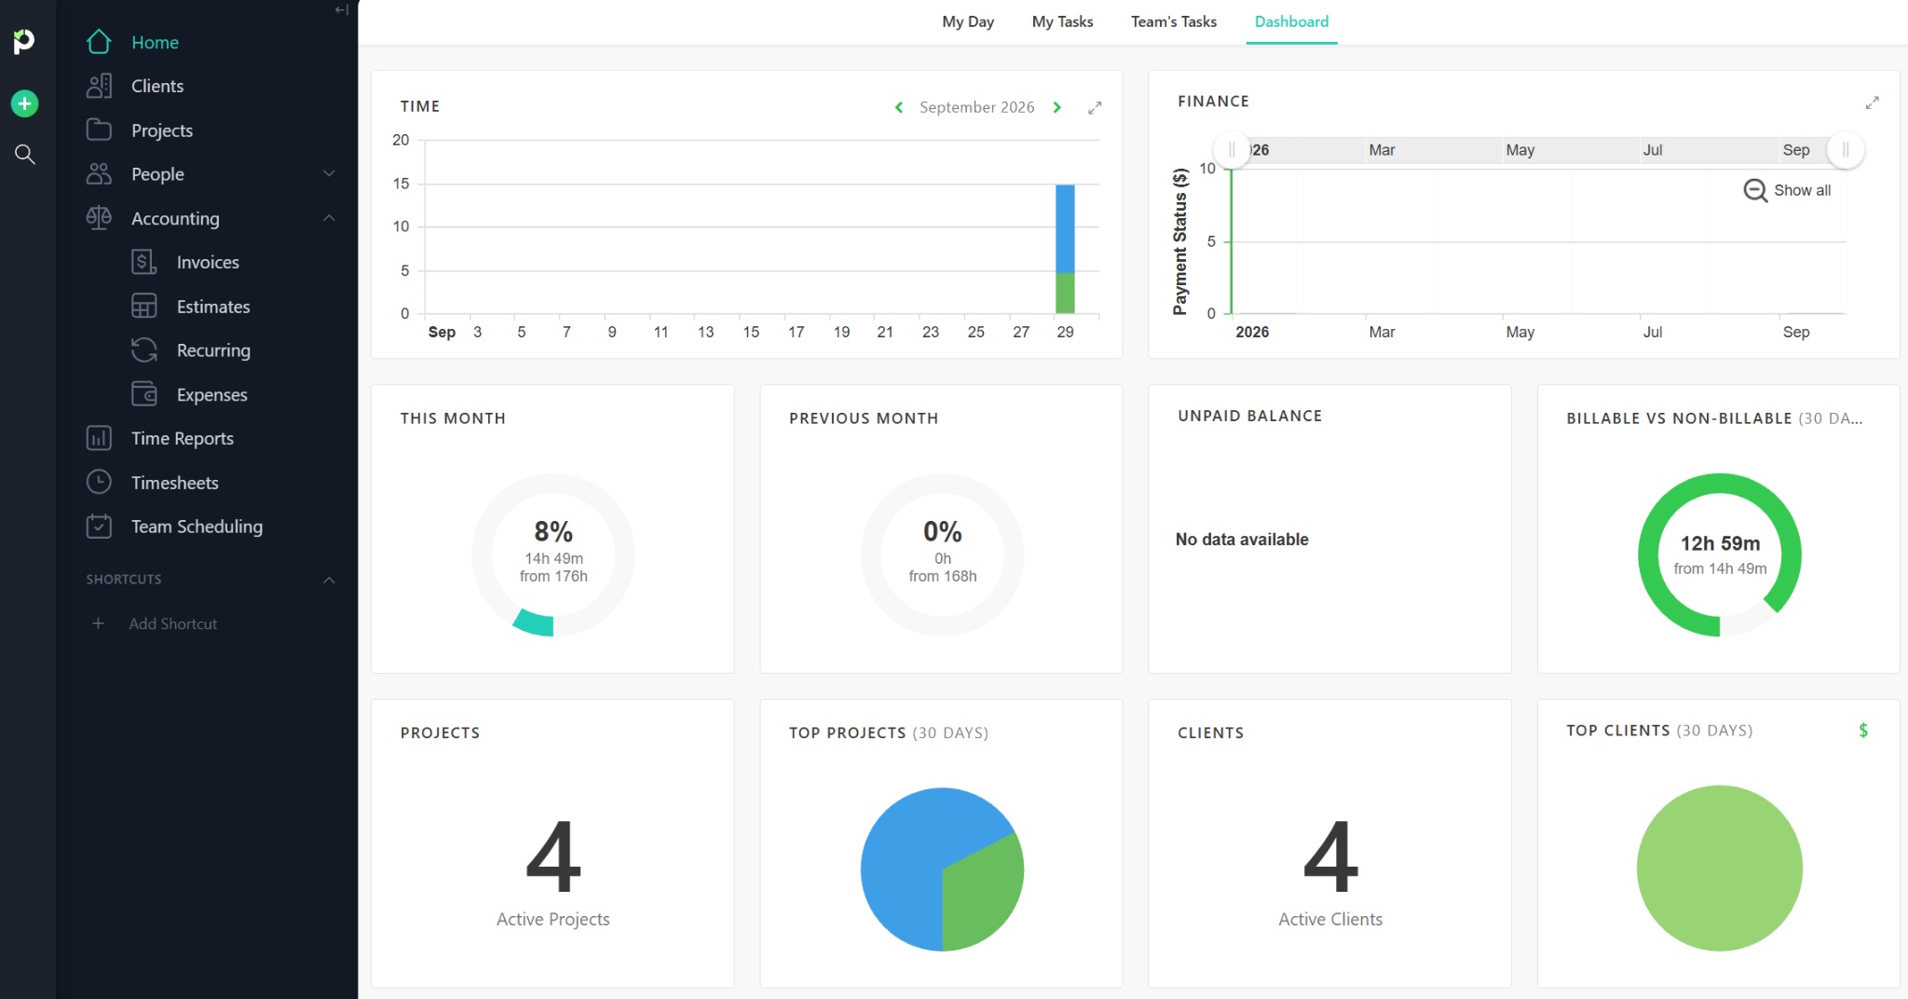Click the green plus add button
Image resolution: width=1908 pixels, height=999 pixels.
click(x=24, y=103)
